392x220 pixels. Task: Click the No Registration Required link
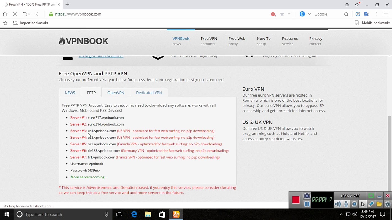(101, 56)
